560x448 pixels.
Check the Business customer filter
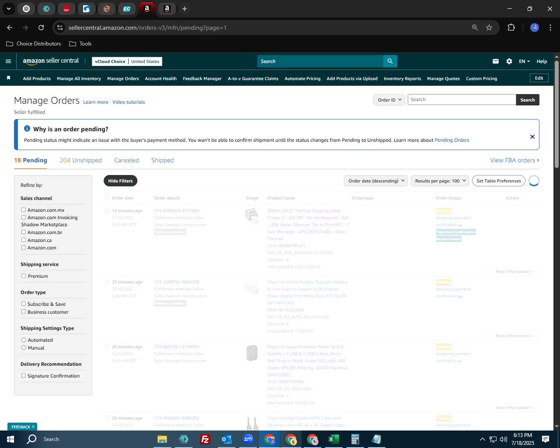pyautogui.click(x=24, y=311)
